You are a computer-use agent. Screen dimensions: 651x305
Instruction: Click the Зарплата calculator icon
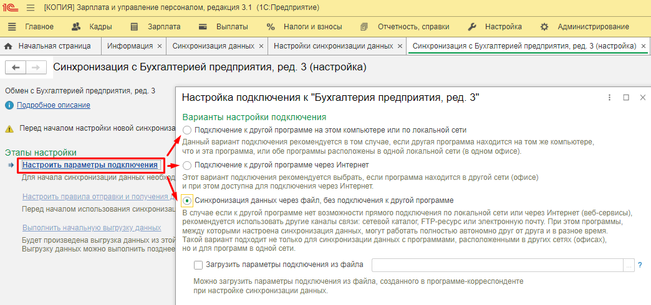133,27
